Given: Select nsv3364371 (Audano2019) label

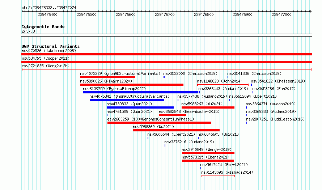Looking at the screenshot, I should (271, 104).
